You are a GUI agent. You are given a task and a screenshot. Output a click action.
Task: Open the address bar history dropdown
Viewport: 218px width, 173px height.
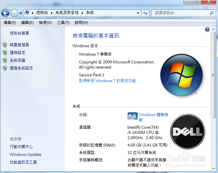click(138, 13)
